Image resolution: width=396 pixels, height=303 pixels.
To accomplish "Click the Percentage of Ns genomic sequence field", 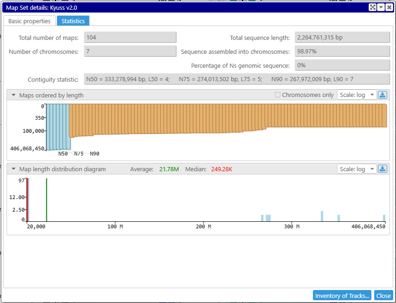I will tap(342, 65).
